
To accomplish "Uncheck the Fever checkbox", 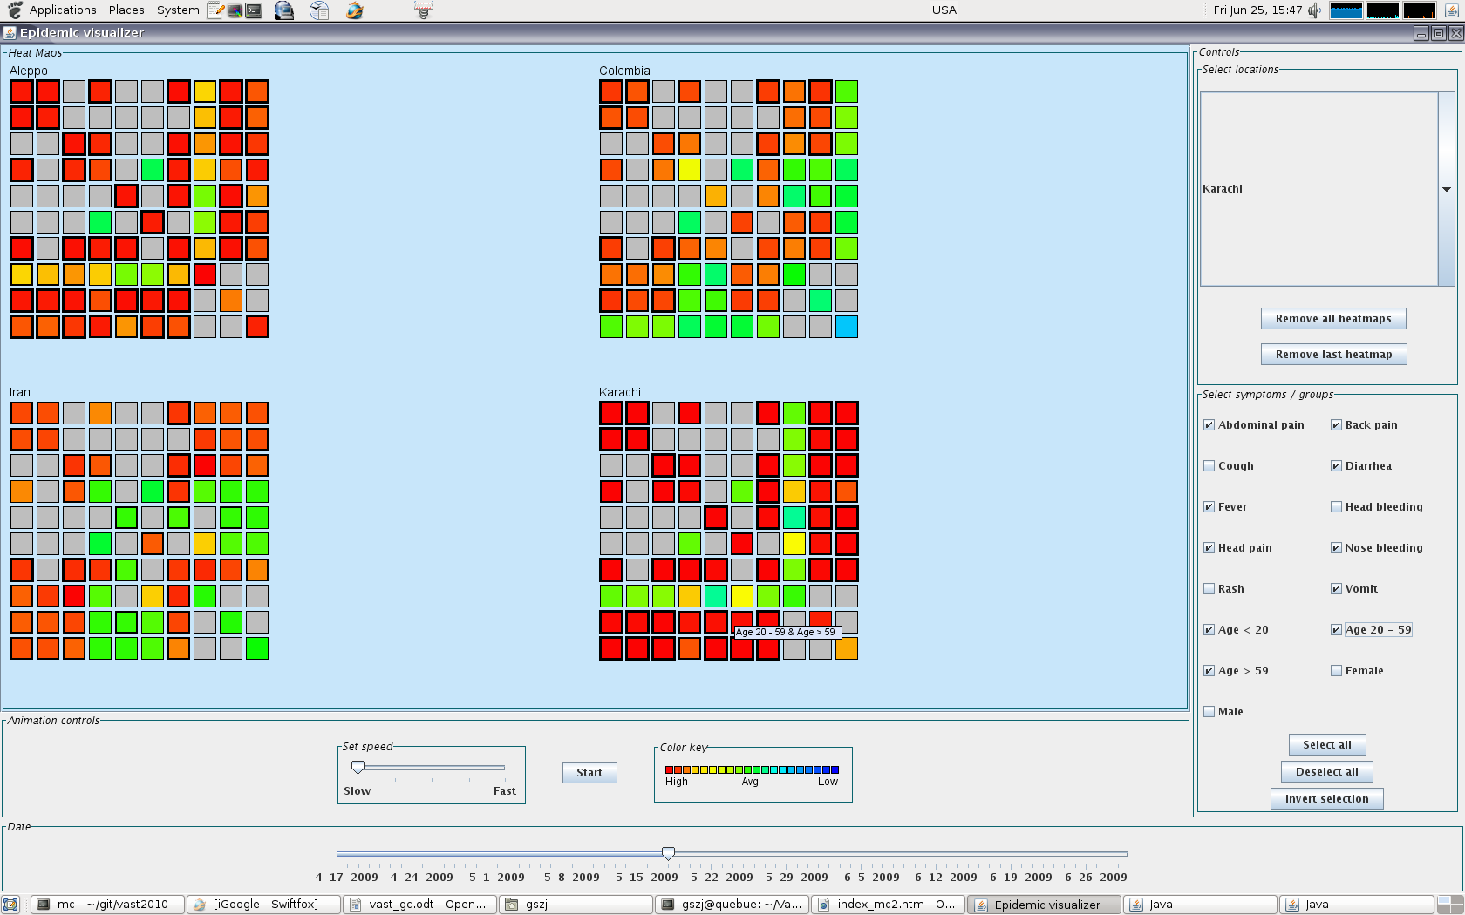I will [x=1209, y=507].
